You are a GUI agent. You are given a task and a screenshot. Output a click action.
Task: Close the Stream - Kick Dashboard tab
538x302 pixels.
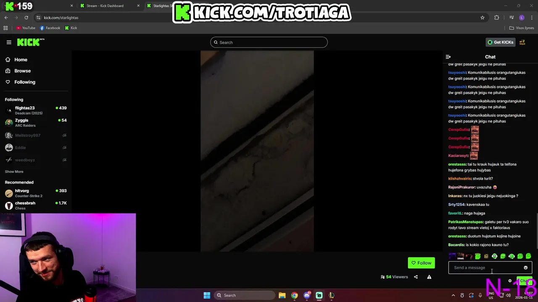[x=139, y=6]
